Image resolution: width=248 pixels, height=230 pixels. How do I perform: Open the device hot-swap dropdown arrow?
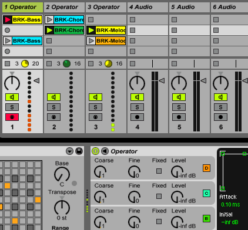(70, 151)
